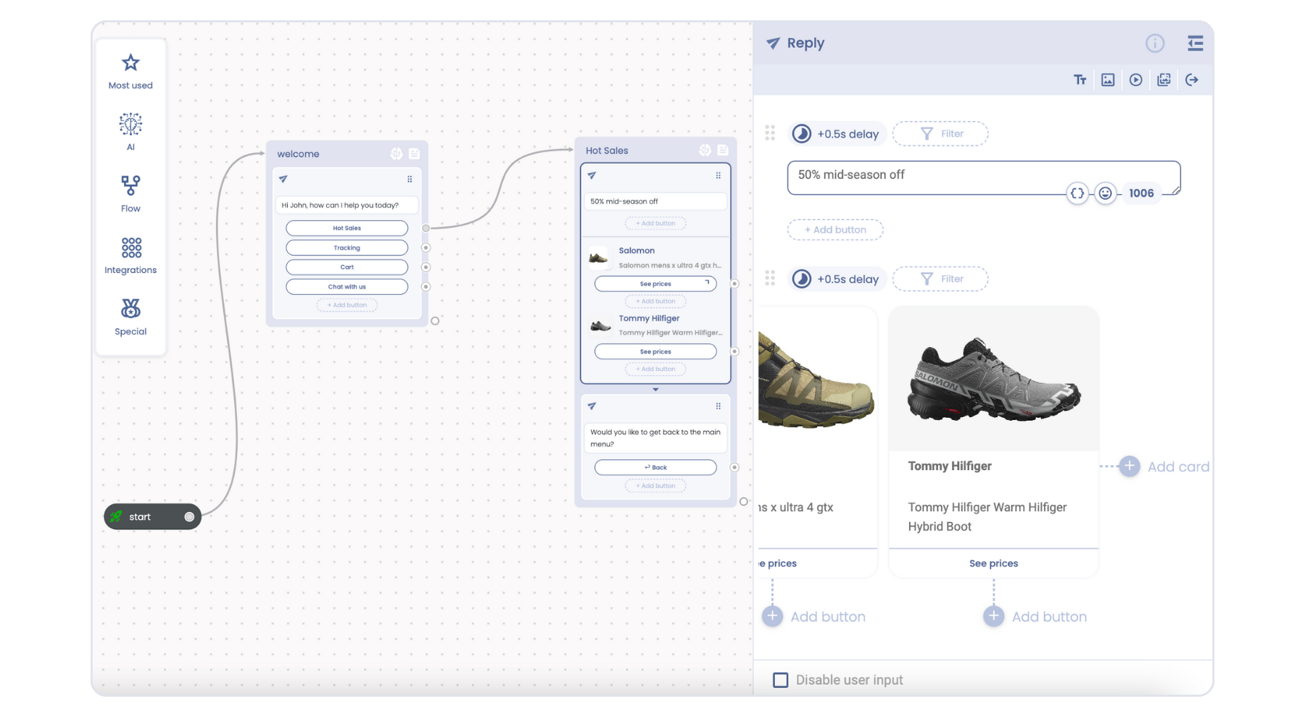The height and width of the screenshot is (717, 1305).
Task: Click Tommy Hilfiger Warm Hilfiger Hybrid Boot description
Action: coord(987,517)
